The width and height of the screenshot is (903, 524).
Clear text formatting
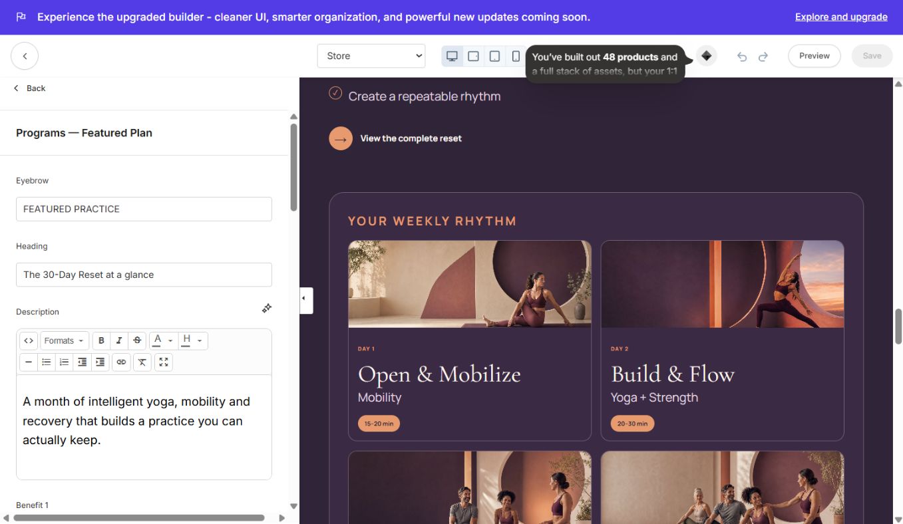[x=142, y=362]
